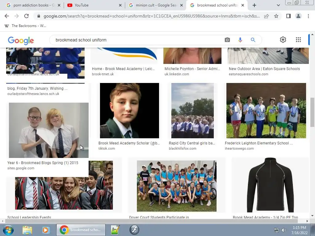Open the Google apps grid
Screen dimensions: 315x236
[x=298, y=40]
